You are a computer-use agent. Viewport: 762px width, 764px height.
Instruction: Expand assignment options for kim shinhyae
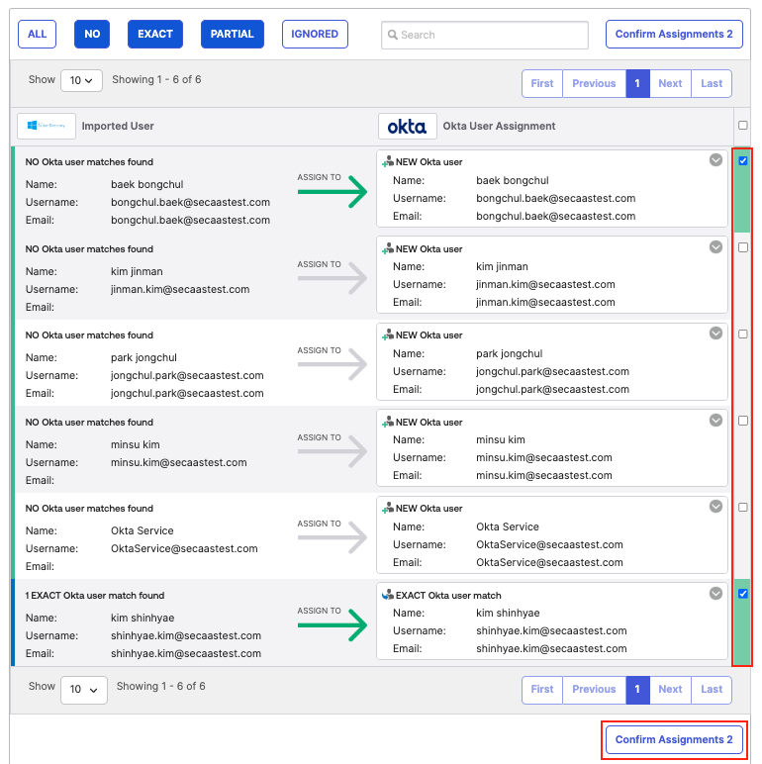pos(715,594)
